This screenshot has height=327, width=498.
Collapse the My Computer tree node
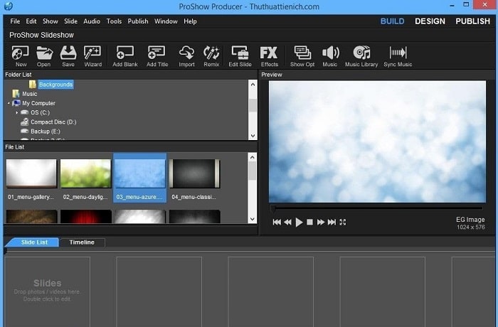click(x=9, y=103)
